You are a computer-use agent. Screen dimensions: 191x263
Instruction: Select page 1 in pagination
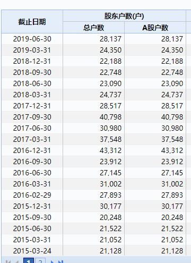click(29, 260)
